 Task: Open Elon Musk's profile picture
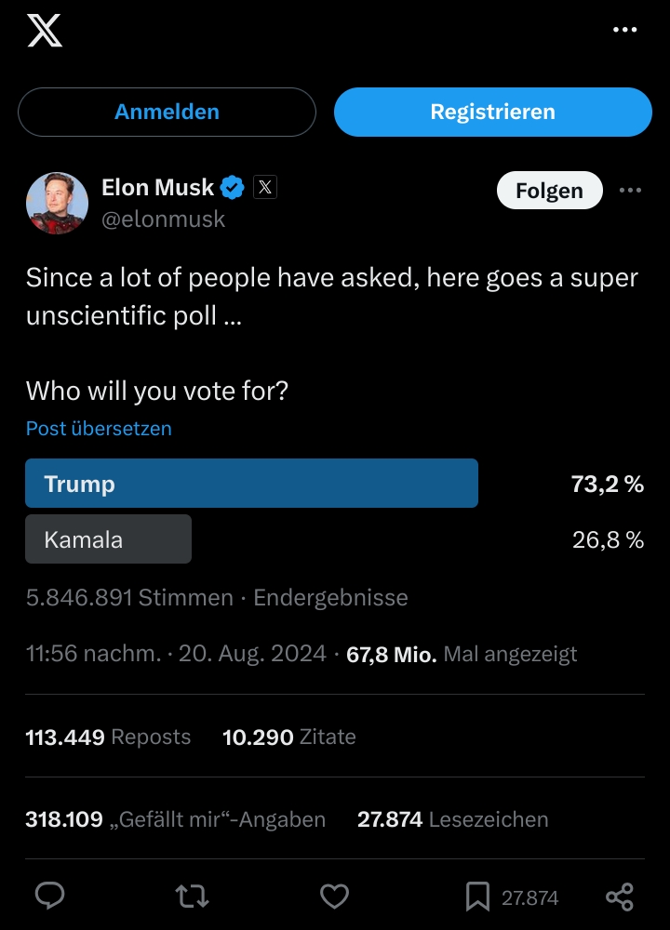(x=58, y=203)
